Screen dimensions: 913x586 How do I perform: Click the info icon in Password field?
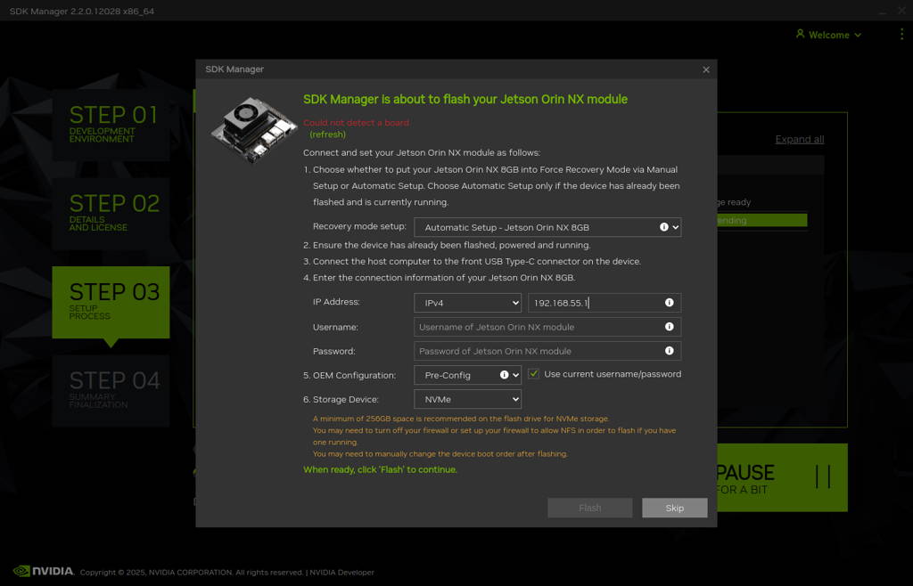pos(669,351)
